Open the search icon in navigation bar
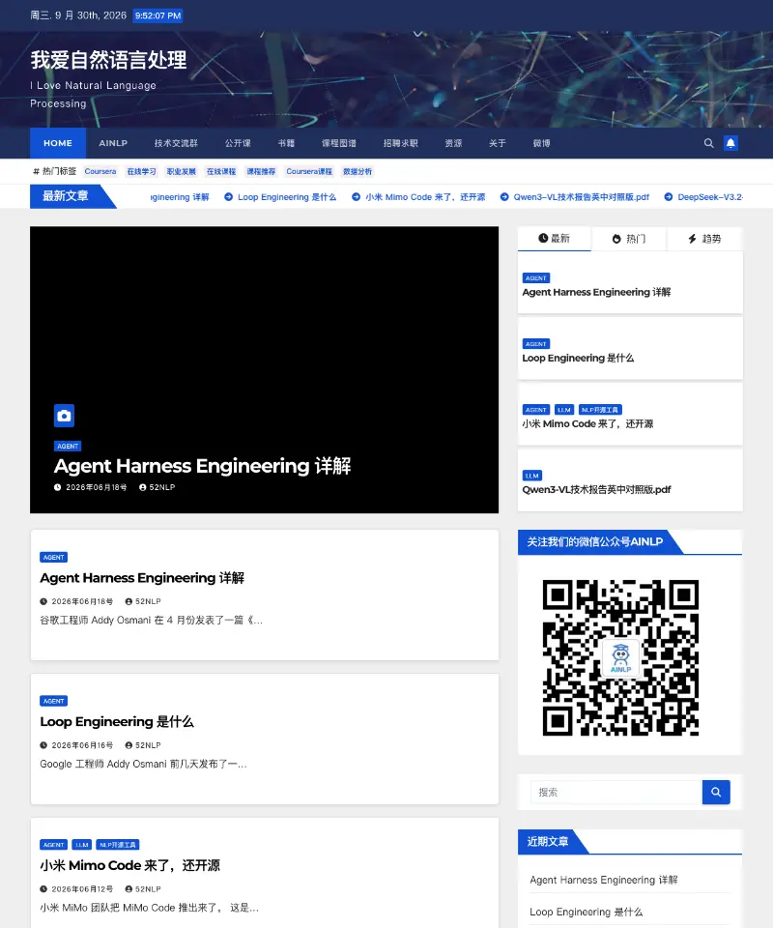The height and width of the screenshot is (928, 773). click(708, 143)
